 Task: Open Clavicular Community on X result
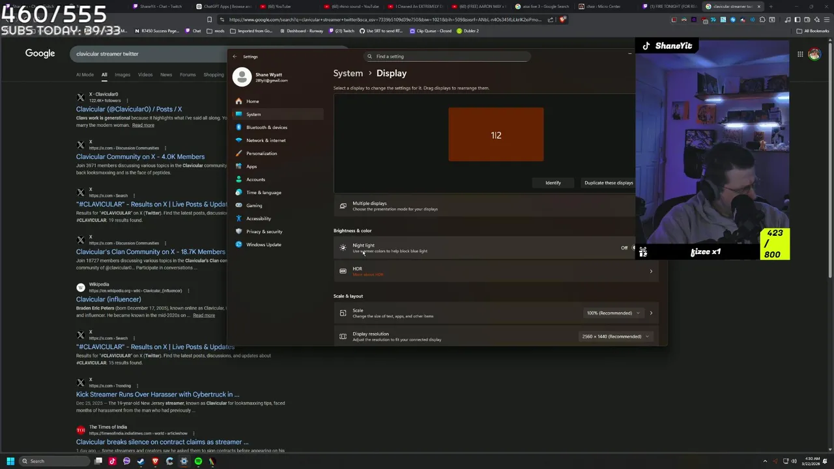tap(140, 157)
